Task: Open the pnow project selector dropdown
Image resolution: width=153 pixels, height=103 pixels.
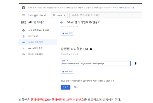Action: tap(59, 15)
